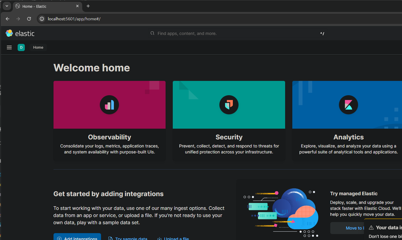Click the keyboard shortcut hint in search

(322, 34)
